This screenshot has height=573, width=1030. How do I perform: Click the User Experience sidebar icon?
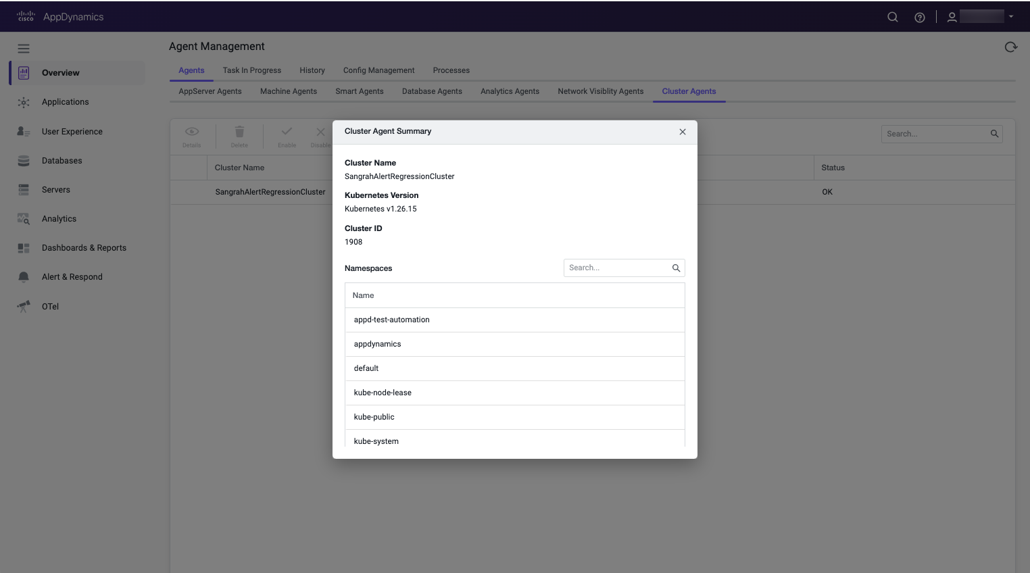coord(24,132)
